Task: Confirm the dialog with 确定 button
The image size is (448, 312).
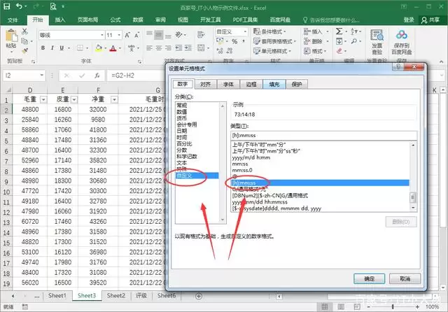Action: tap(369, 278)
